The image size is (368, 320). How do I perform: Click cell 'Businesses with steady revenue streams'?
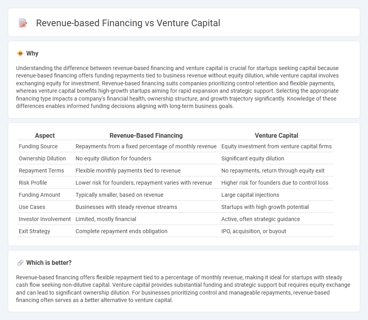146,207
